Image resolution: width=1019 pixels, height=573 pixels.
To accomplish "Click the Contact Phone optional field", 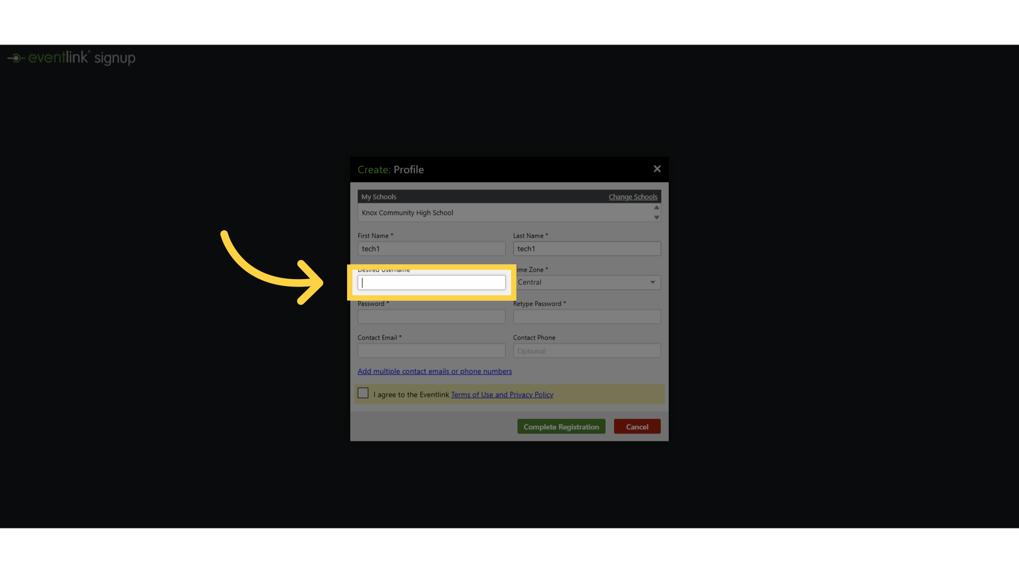I will [587, 351].
